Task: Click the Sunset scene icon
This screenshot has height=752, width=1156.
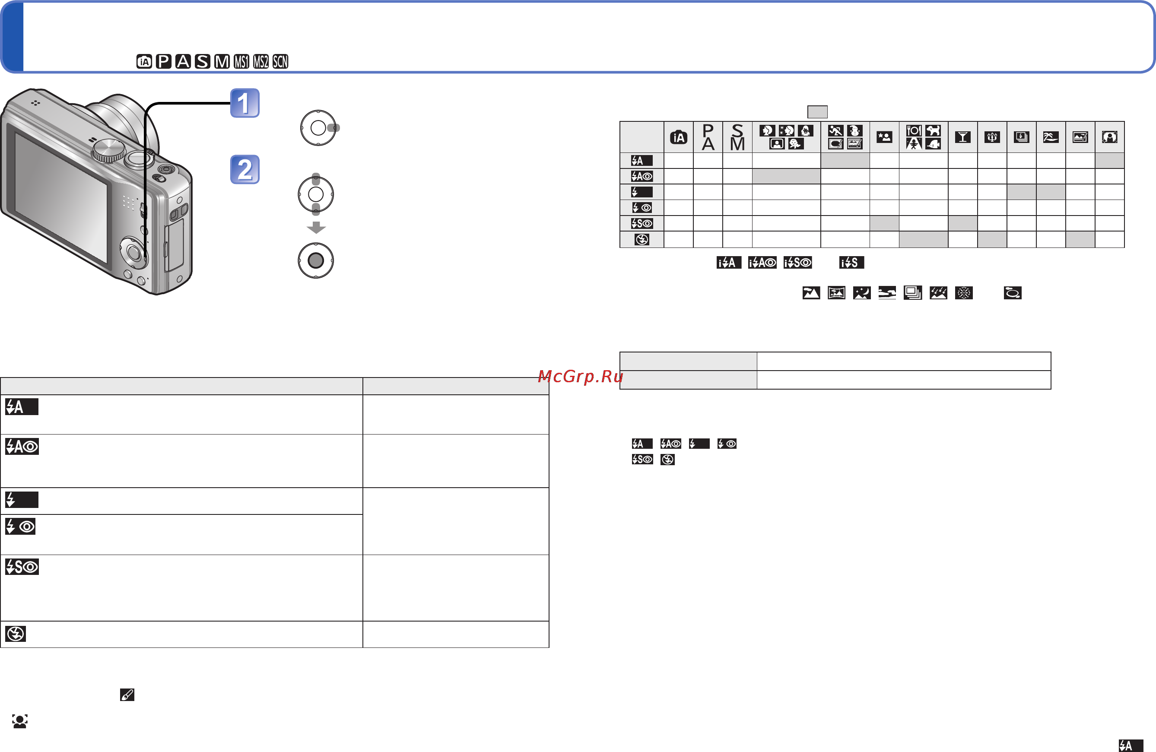Action: pyautogui.click(x=887, y=293)
